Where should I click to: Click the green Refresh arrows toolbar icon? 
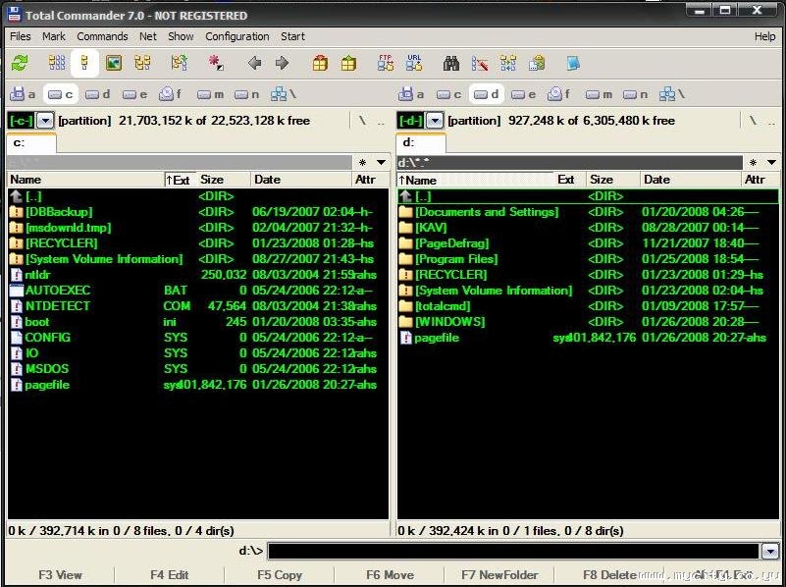click(x=20, y=63)
